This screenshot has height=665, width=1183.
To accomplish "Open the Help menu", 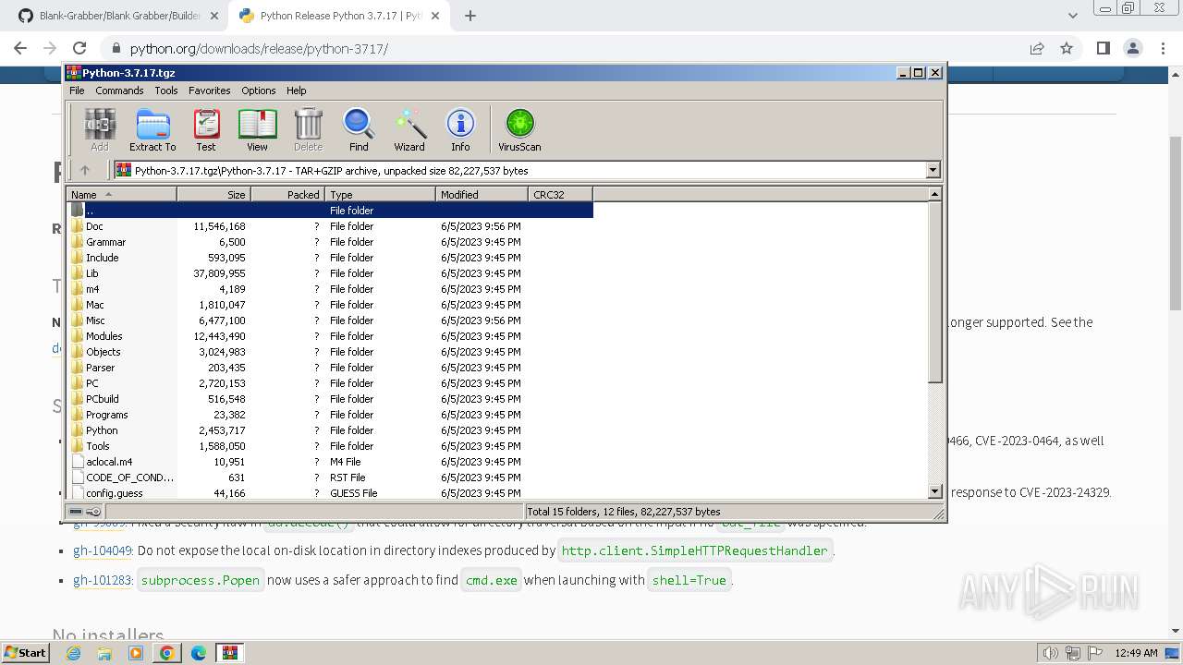I will pyautogui.click(x=296, y=91).
